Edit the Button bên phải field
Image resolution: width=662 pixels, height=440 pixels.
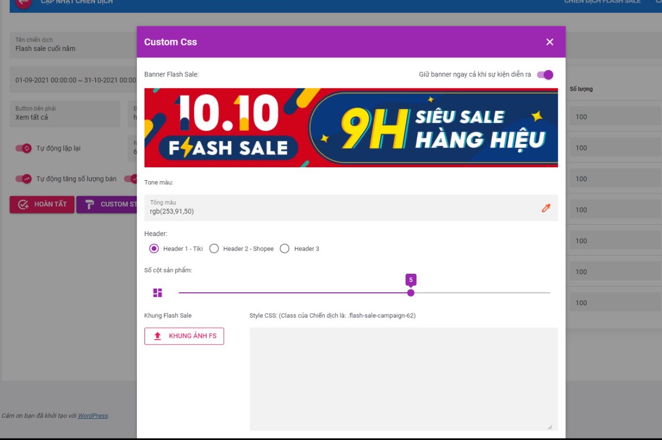(x=65, y=114)
